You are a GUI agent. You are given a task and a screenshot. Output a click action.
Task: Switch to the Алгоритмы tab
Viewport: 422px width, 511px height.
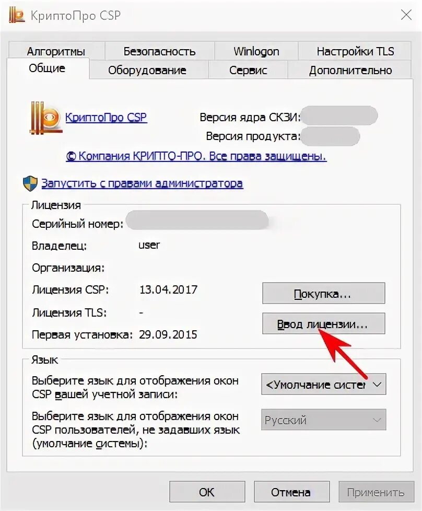pyautogui.click(x=56, y=51)
